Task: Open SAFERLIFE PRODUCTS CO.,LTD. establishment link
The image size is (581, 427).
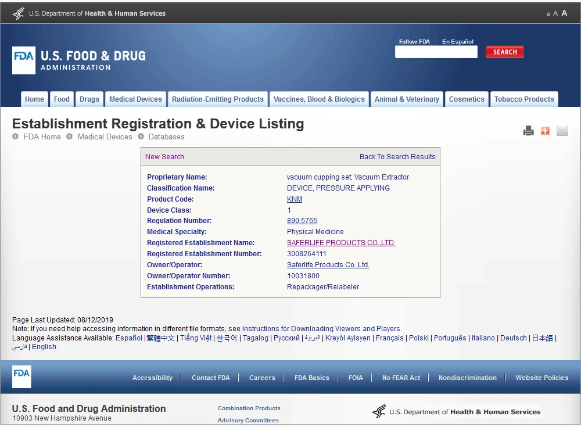Action: (341, 243)
